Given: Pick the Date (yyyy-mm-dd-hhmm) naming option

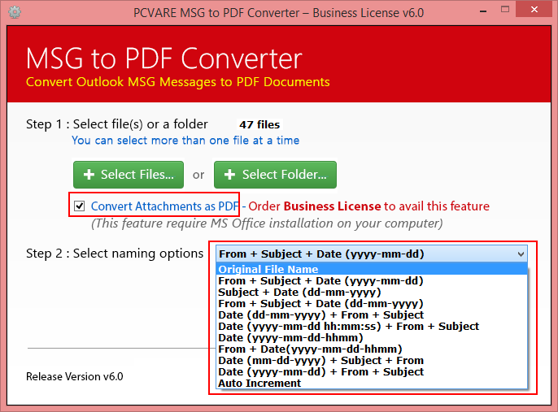Looking at the screenshot, I should click(x=372, y=338).
